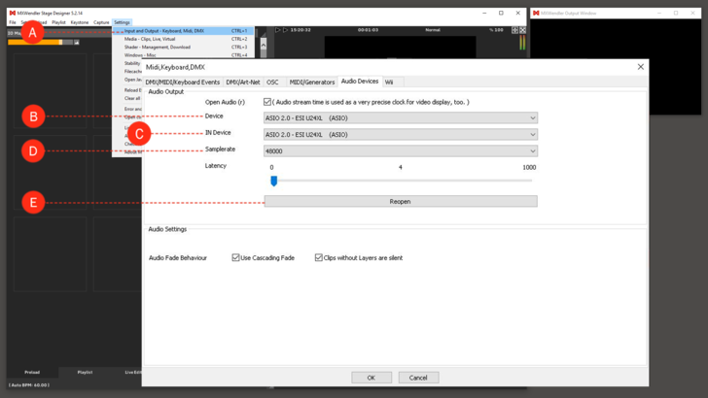Select Media - Clips, Live, Virtual entry
This screenshot has width=708, height=398.
pos(183,39)
